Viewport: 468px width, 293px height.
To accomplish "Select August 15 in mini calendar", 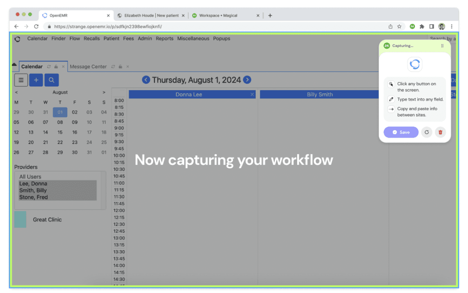I will click(x=60, y=132).
